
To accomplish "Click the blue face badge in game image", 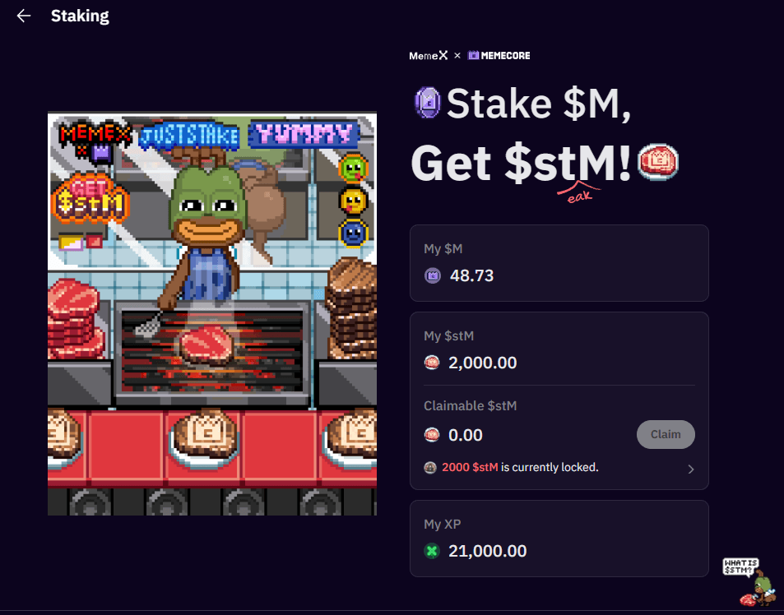I will point(354,234).
